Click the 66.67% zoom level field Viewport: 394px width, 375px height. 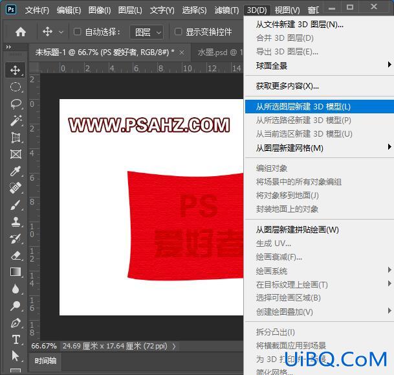44,346
